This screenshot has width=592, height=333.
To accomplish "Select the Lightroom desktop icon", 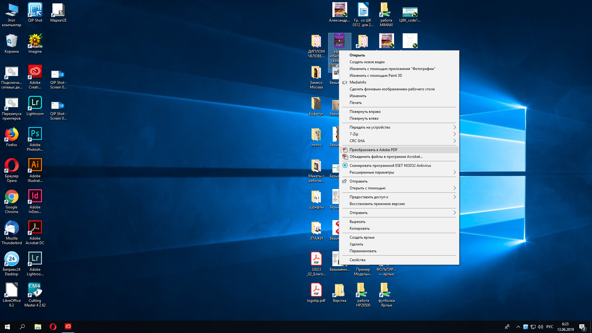I will [35, 106].
